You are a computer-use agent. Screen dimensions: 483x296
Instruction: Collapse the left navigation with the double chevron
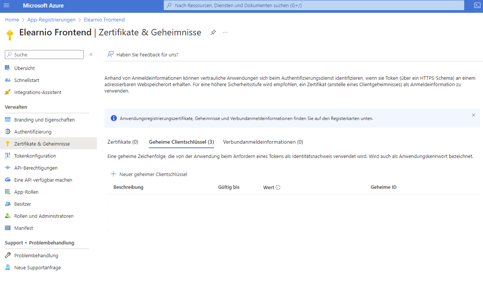91,55
